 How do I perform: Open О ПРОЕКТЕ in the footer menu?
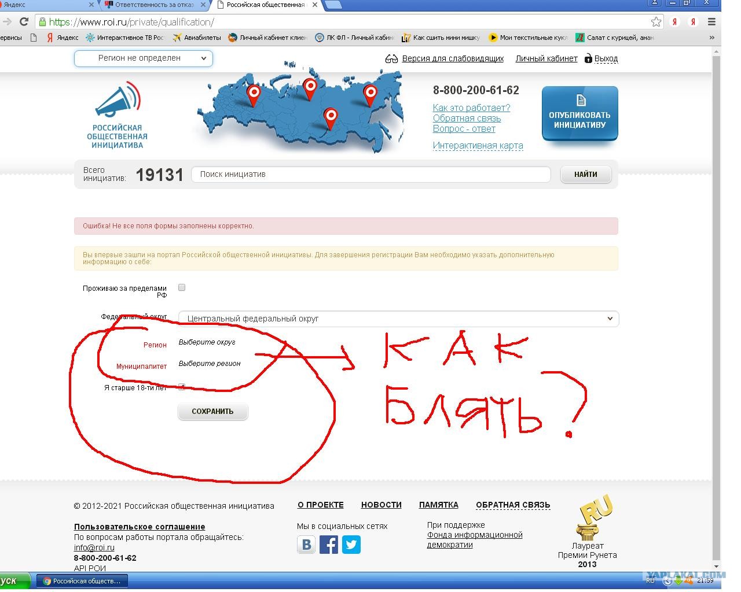[x=321, y=505]
